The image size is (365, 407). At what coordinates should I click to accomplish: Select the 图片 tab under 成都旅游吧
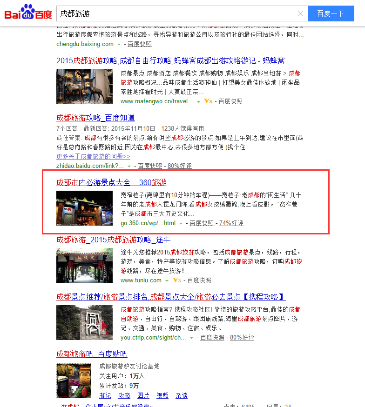(143, 395)
